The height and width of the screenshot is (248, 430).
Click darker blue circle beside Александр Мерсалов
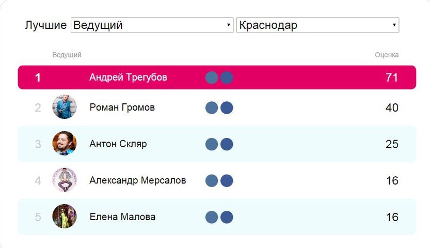pos(227,180)
